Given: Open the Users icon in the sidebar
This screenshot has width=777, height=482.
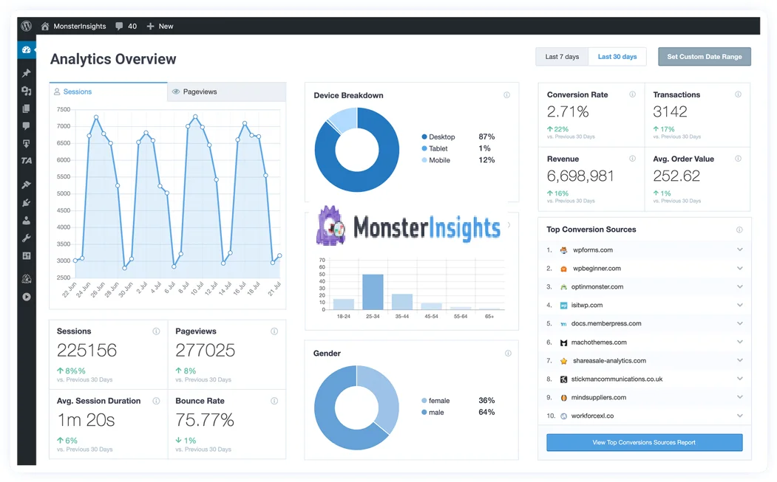Looking at the screenshot, I should pyautogui.click(x=26, y=220).
